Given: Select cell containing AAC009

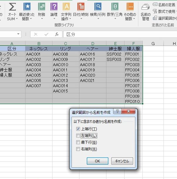Looking at the screenshot, I should [66, 59].
